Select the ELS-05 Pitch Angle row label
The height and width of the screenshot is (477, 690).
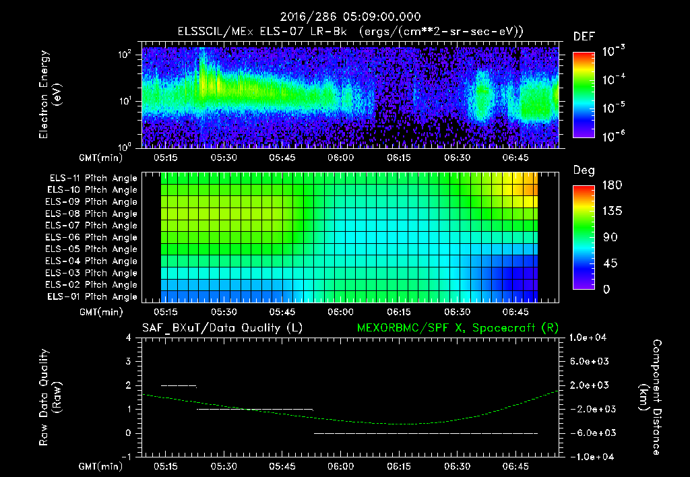tap(91, 249)
